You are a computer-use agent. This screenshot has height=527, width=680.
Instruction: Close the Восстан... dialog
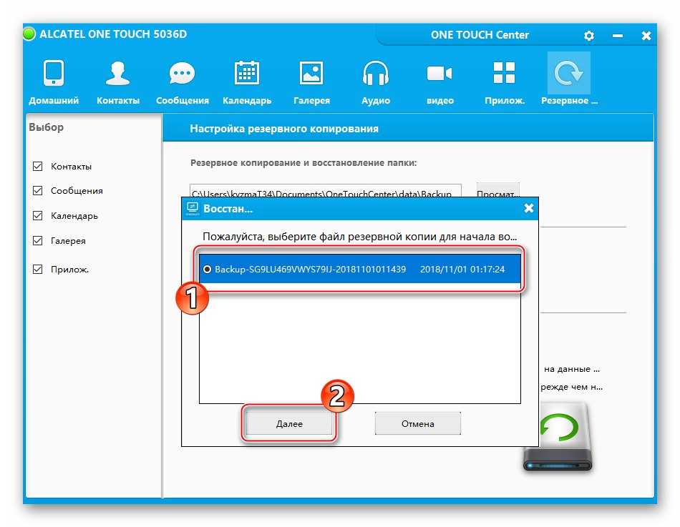[x=529, y=209]
